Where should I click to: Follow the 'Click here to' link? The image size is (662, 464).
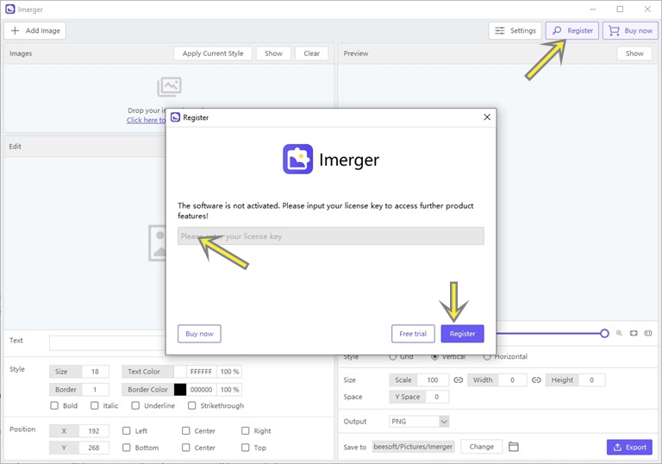coord(146,120)
